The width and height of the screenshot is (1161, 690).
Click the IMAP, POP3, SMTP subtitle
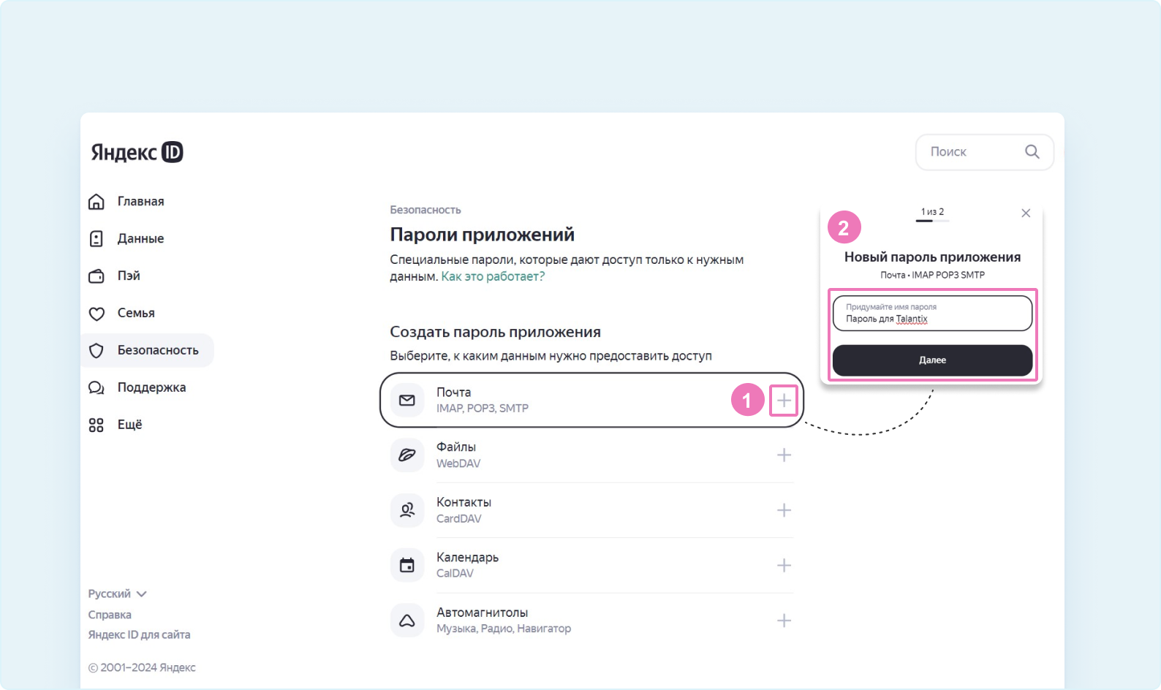(483, 409)
